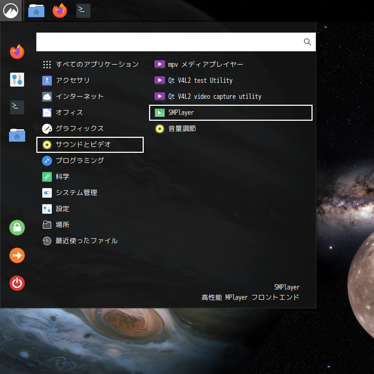The image size is (374, 374).
Task: Open the home folder from the top panel
Action: pos(36,11)
